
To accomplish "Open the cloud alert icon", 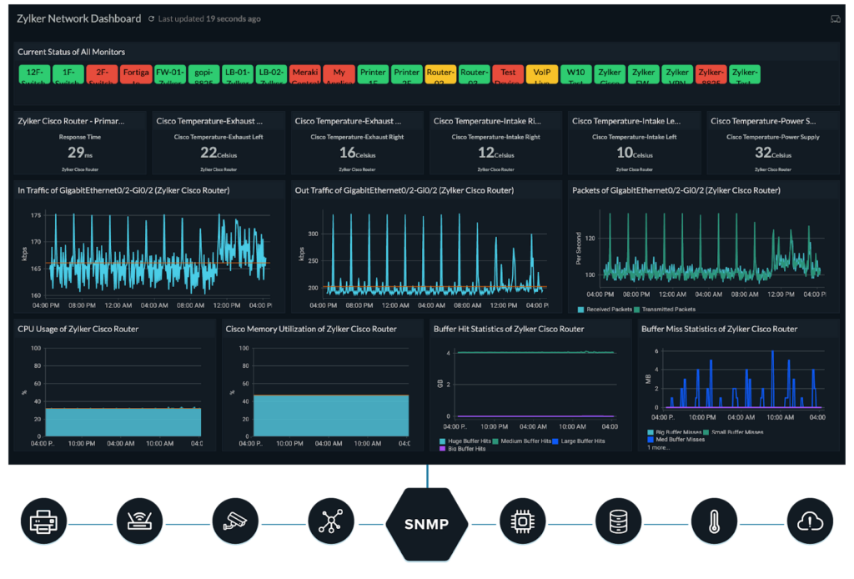I will pyautogui.click(x=811, y=523).
